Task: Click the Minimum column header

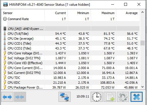Action: (79, 13)
